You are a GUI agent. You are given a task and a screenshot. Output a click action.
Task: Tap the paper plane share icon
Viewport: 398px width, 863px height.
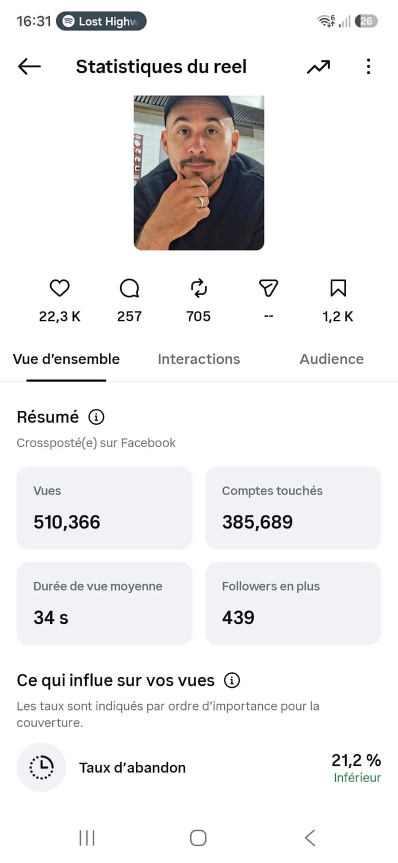pyautogui.click(x=268, y=288)
